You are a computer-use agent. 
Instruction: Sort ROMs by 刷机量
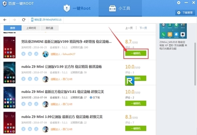coord(50,28)
